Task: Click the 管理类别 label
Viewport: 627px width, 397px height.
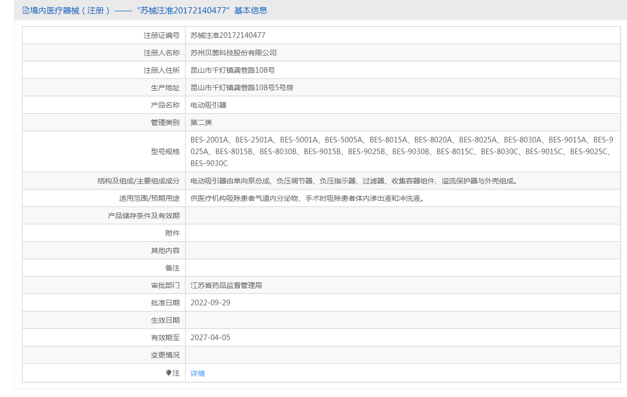Action: point(165,122)
